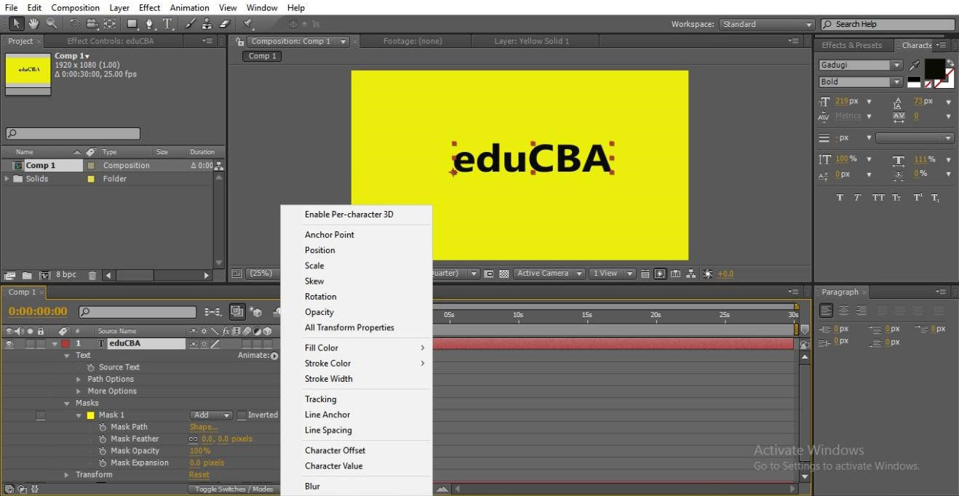Select the Pan Behind anchor tool
The image size is (959, 496).
109,24
